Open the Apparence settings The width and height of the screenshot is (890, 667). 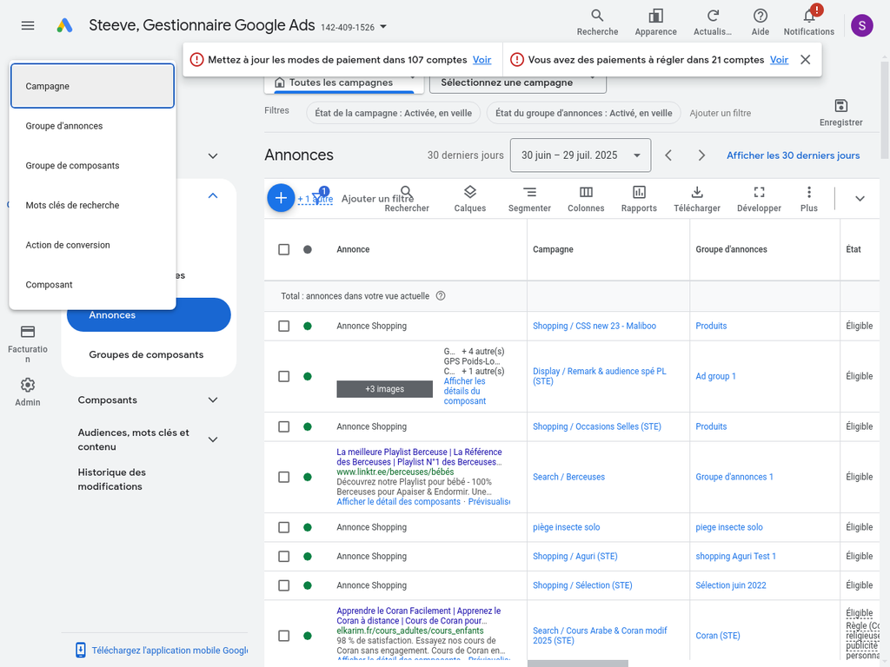click(x=655, y=23)
